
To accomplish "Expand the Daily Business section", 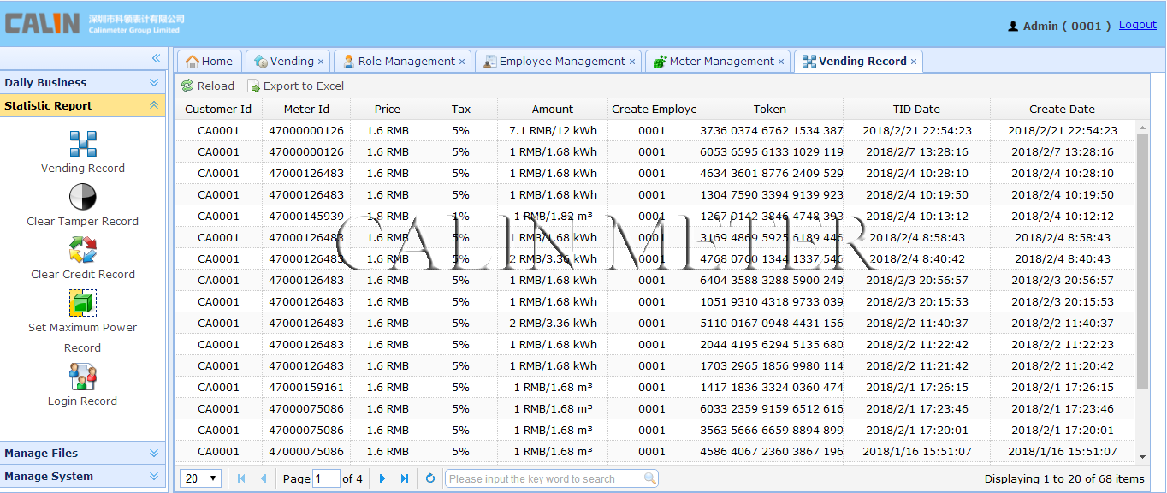I will point(154,83).
